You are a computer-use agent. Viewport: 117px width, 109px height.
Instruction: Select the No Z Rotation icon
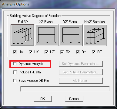(x=95, y=35)
